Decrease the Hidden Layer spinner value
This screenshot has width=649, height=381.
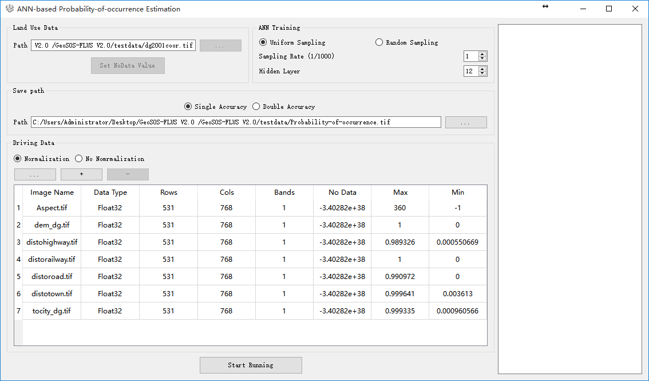[x=482, y=73]
